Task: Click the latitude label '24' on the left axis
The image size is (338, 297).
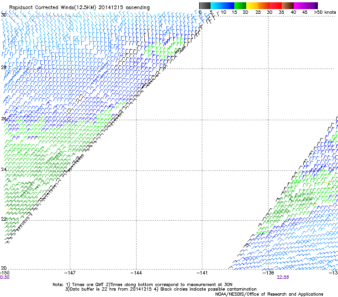Action: click(4, 170)
